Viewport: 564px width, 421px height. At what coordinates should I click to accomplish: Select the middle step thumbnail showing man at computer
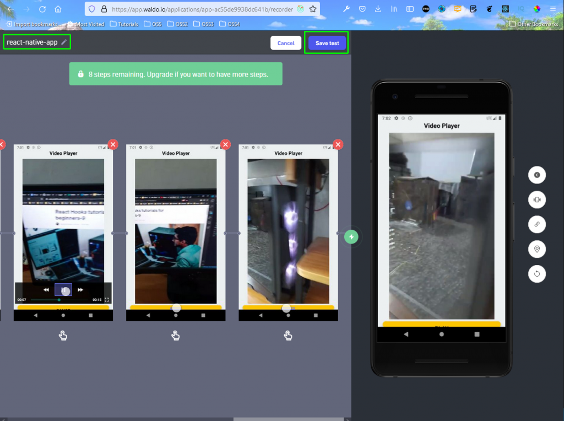coord(176,233)
